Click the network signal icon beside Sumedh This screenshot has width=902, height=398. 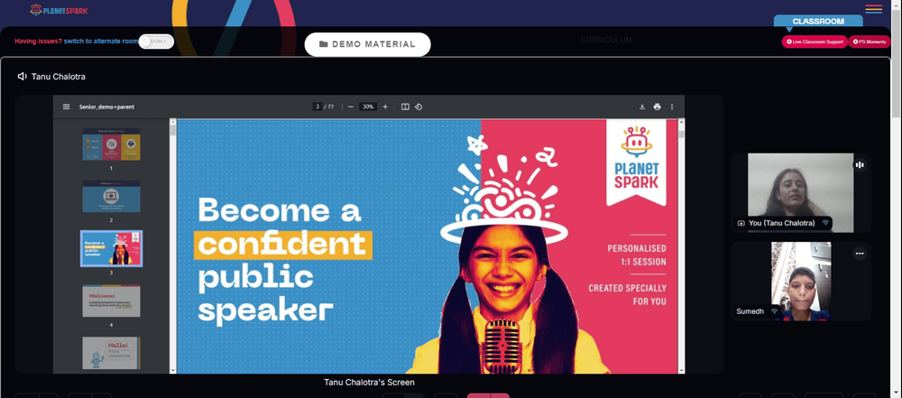[774, 311]
